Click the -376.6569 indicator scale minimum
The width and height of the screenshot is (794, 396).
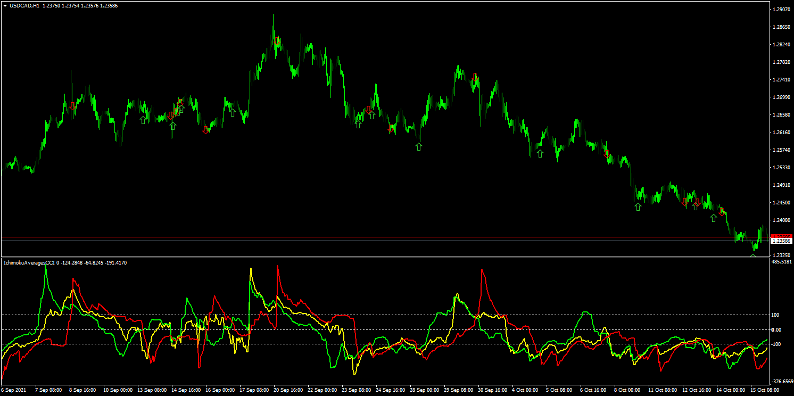coord(782,381)
